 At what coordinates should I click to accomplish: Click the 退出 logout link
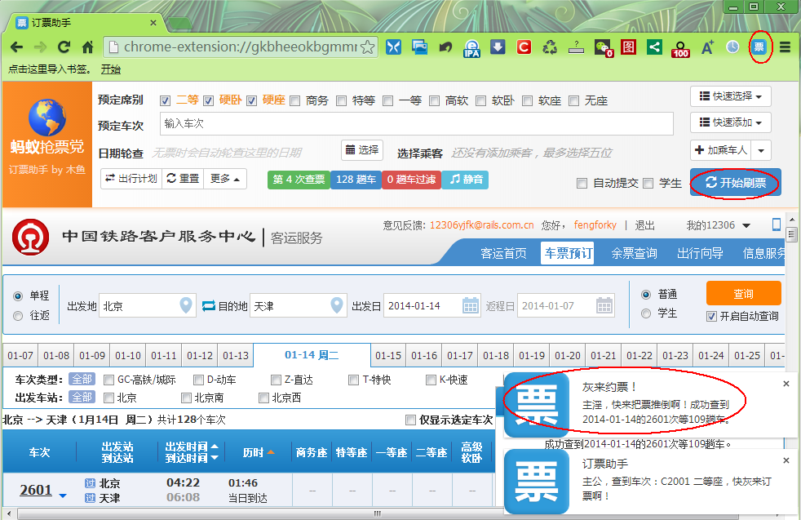pos(644,225)
